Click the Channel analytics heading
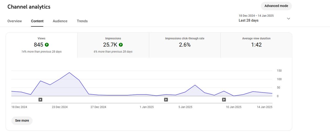 29,7
